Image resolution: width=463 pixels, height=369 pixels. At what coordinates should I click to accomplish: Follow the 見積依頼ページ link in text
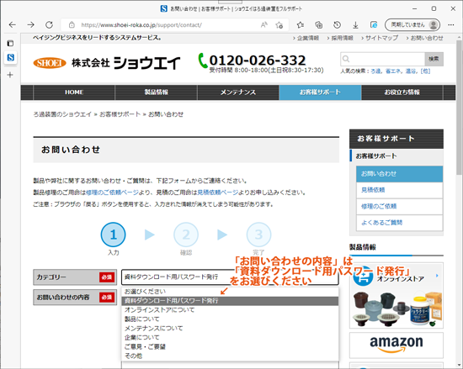(x=218, y=192)
